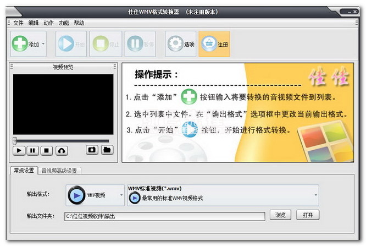Pause the video preview playback
Image resolution: width=366 pixels, height=246 pixels.
point(32,150)
